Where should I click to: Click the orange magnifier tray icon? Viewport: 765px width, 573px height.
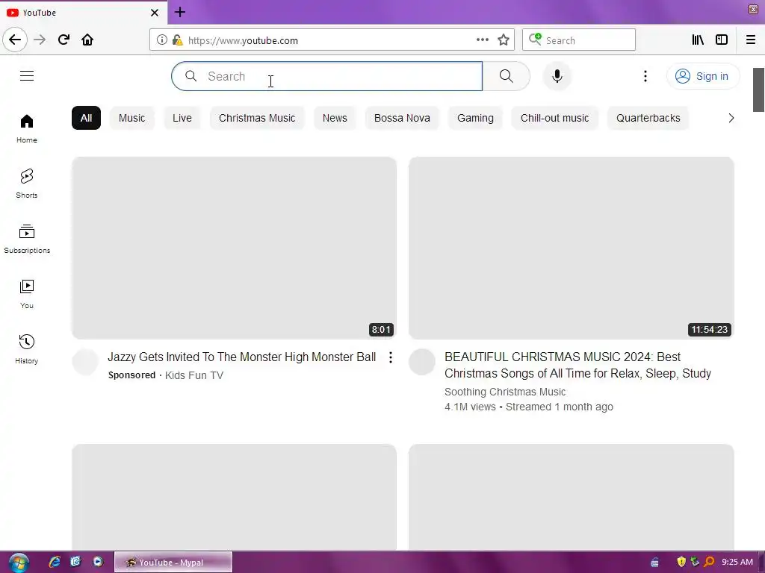coord(709,563)
